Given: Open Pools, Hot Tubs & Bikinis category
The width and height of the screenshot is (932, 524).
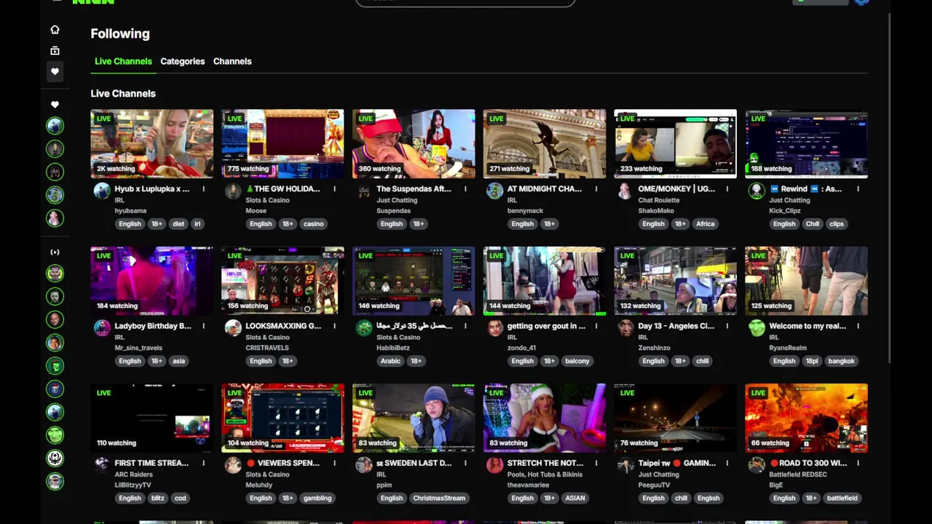Looking at the screenshot, I should (x=545, y=475).
